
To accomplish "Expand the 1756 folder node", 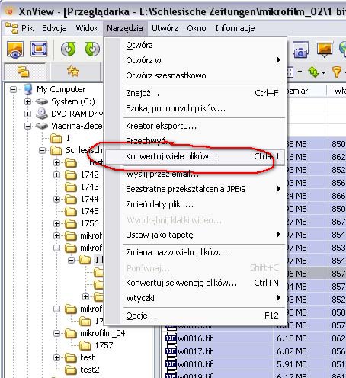I will tap(57, 223).
